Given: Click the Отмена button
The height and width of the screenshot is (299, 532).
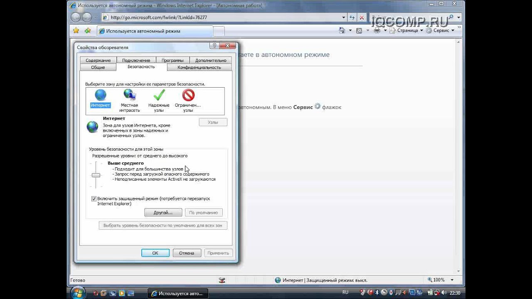Looking at the screenshot, I should pyautogui.click(x=187, y=253).
